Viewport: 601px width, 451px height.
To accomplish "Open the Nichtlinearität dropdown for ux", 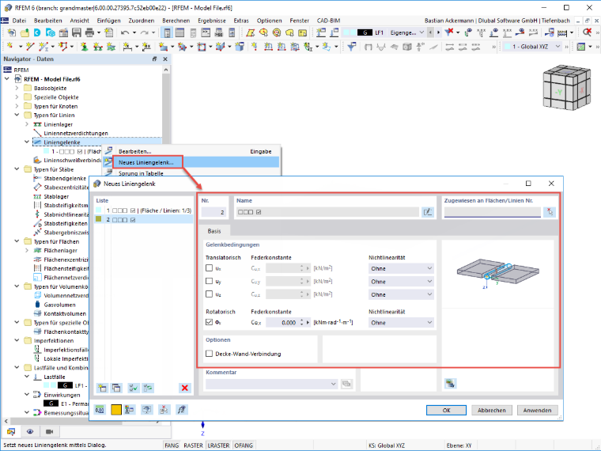I will pyautogui.click(x=401, y=268).
